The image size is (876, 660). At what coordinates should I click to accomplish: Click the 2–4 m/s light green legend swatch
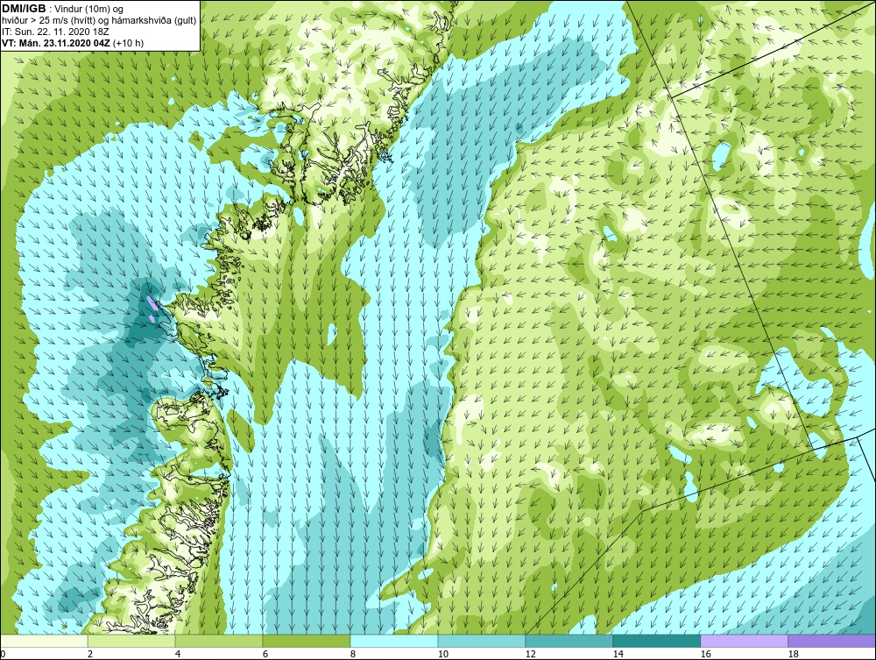coord(132,641)
